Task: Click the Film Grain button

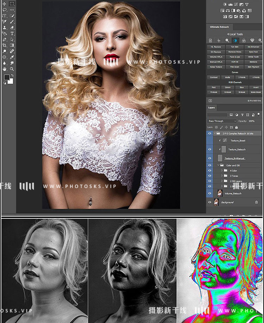Action: coord(235,67)
